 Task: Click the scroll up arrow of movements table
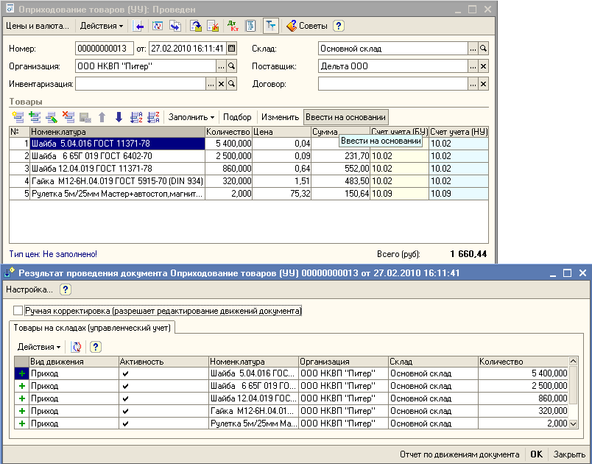(x=573, y=362)
